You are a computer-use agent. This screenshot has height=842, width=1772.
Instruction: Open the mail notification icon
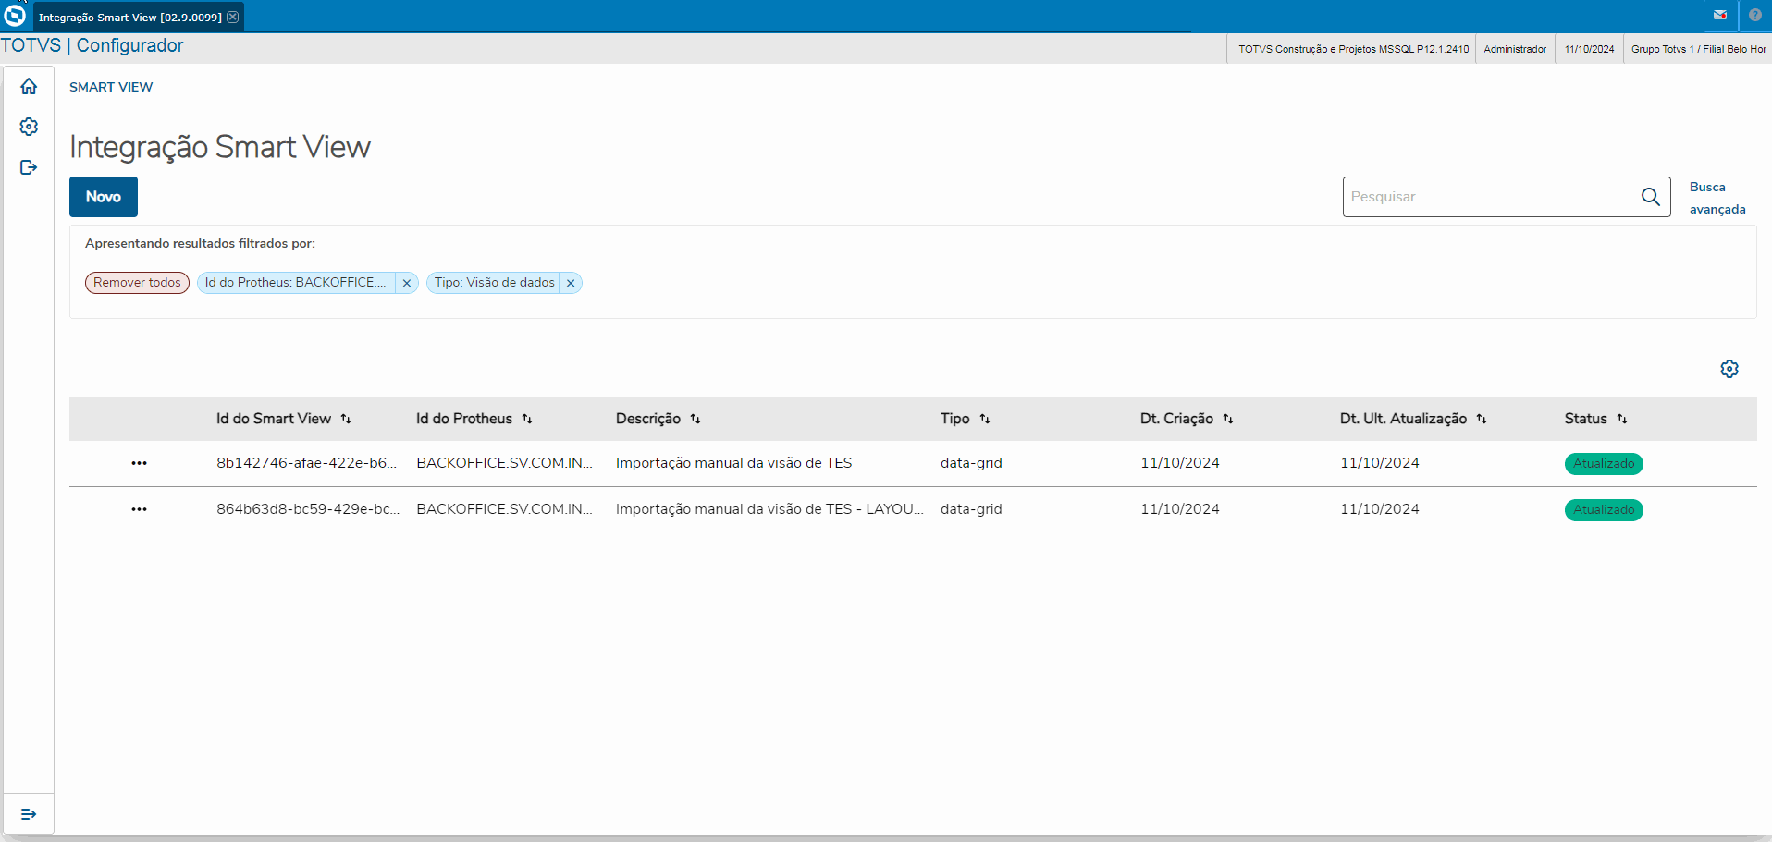[1720, 16]
